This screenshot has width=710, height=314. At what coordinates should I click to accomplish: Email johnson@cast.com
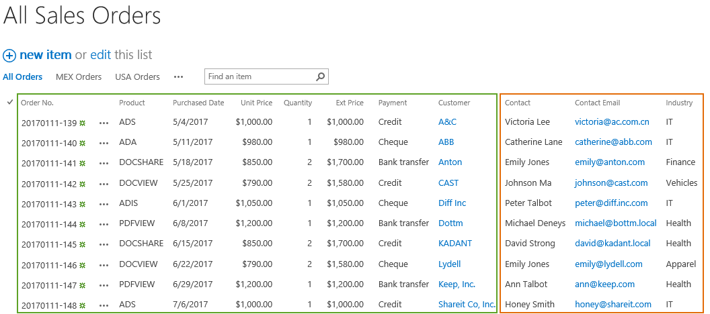coord(611,183)
